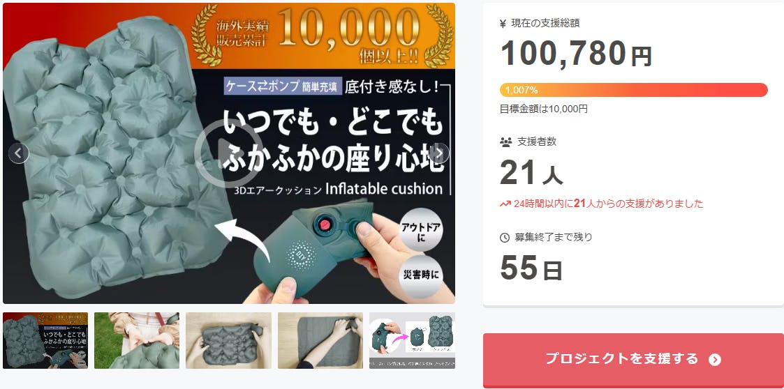
Task: Select the first thumbnail with the 10,000 banner
Action: (x=45, y=341)
